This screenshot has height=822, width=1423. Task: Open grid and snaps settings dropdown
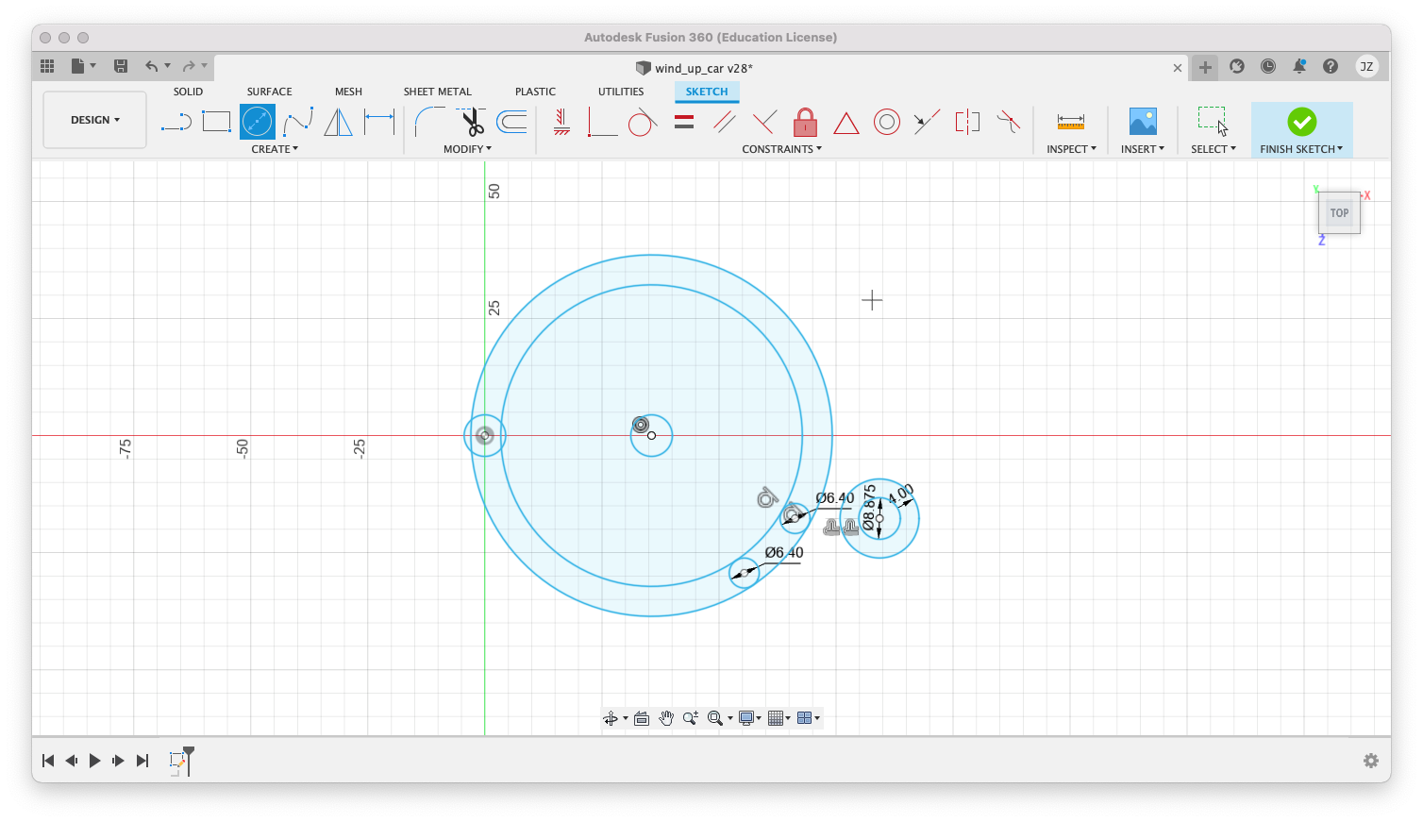(x=779, y=718)
